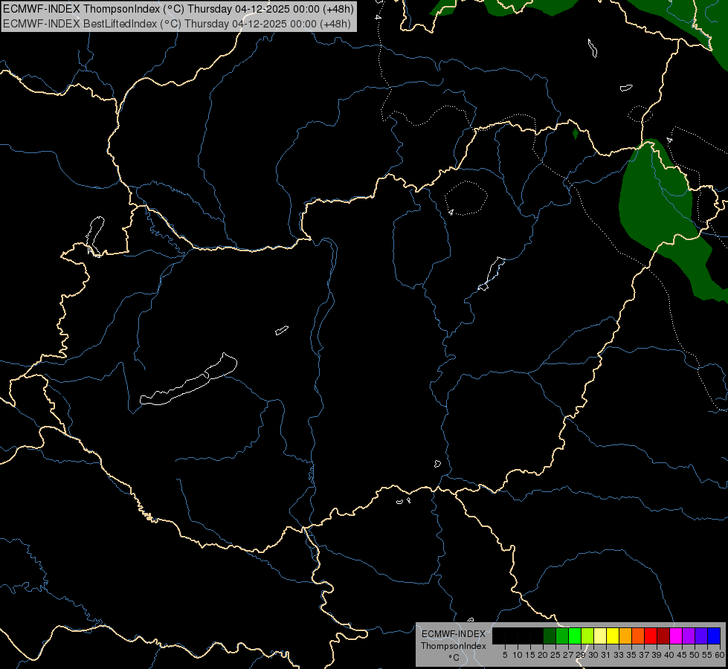Screen dimensions: 728x669
Task: Click the legend tick value 40
Action: click(x=669, y=655)
